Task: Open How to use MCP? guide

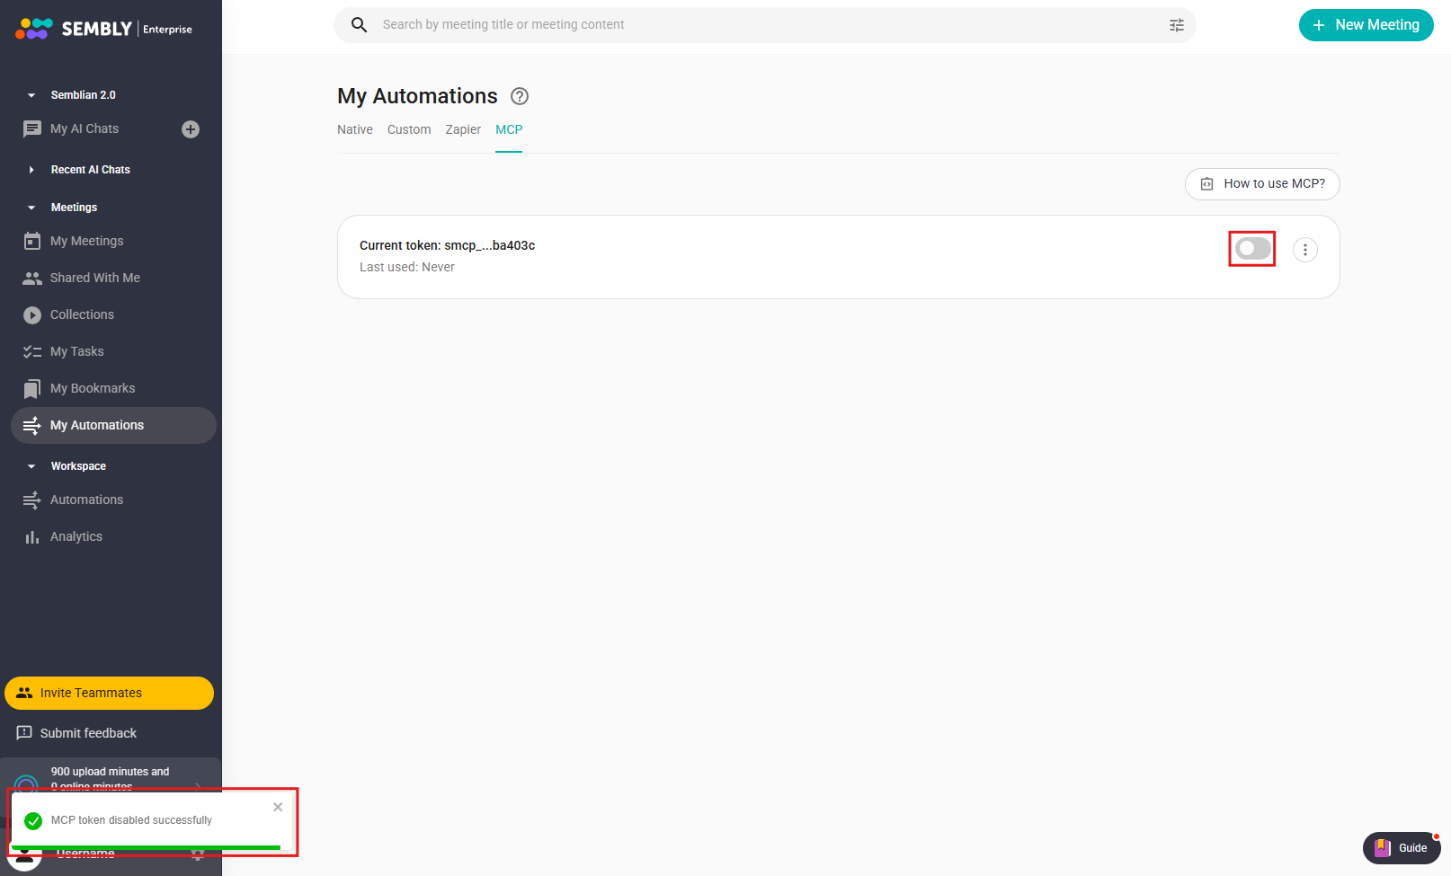Action: (1262, 183)
